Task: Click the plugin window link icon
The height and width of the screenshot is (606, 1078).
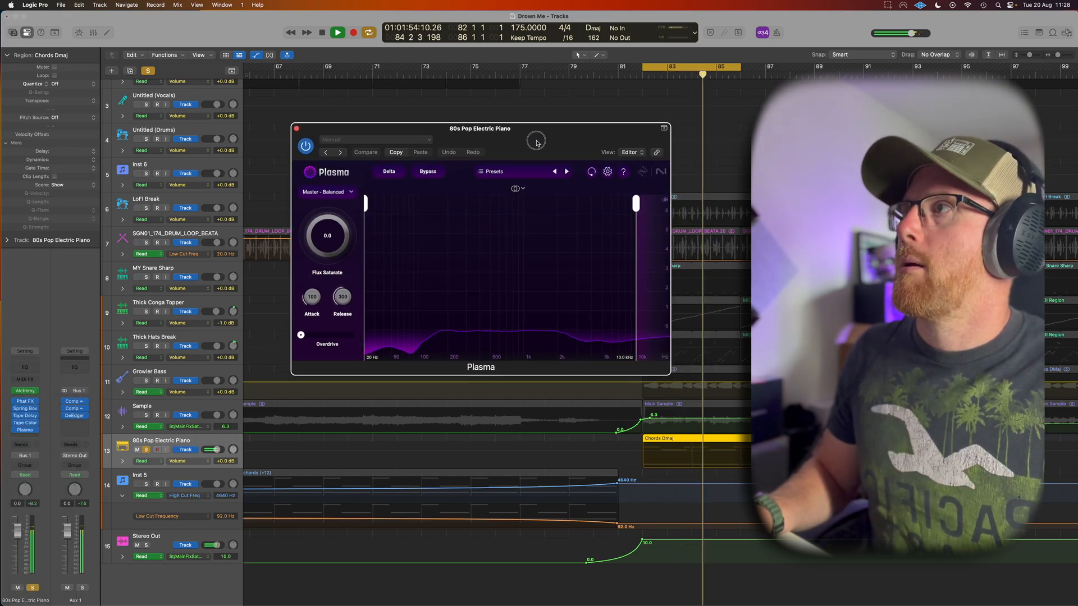Action: tap(656, 152)
